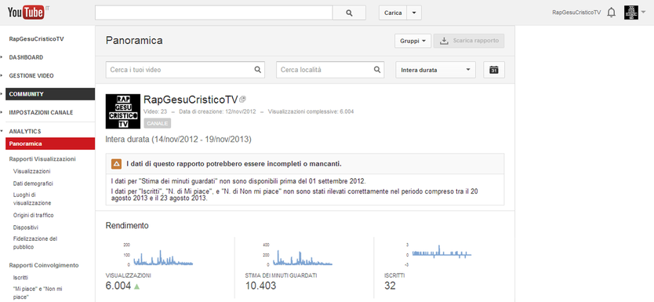Open the 'Intera durata' period dropdown
The width and height of the screenshot is (654, 302).
(x=435, y=70)
